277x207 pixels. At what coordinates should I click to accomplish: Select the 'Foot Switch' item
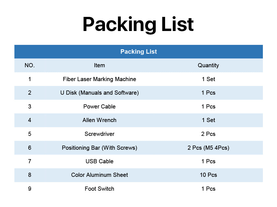point(99,189)
